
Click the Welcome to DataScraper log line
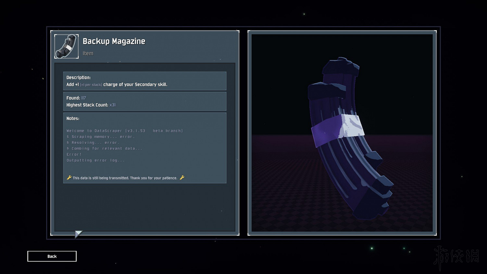[x=125, y=131]
